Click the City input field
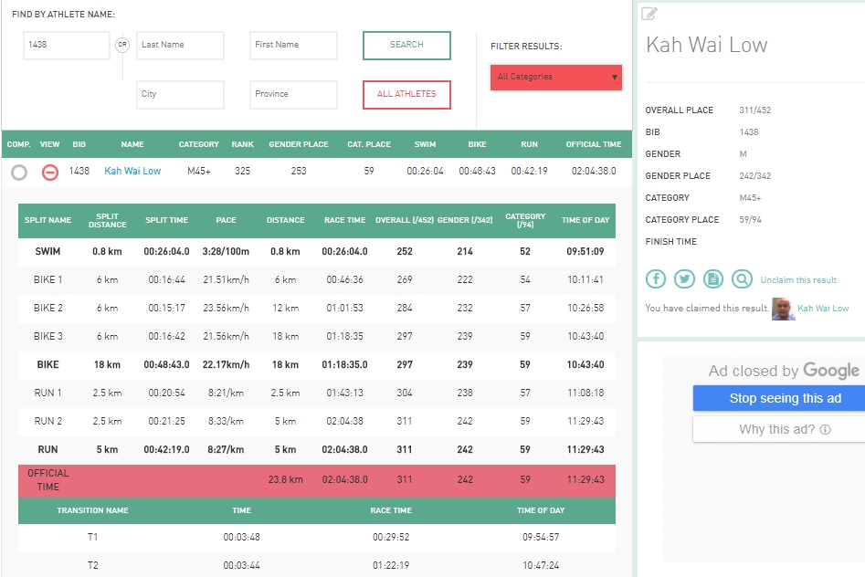The width and height of the screenshot is (865, 577). (x=180, y=94)
